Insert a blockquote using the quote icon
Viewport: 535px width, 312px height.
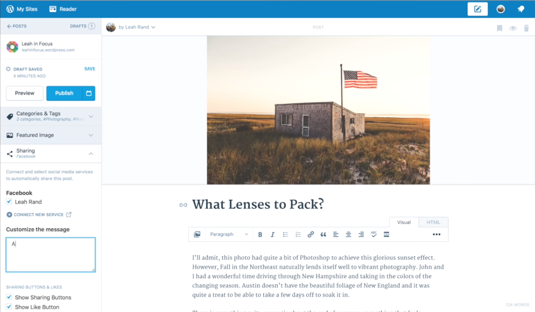pyautogui.click(x=323, y=234)
